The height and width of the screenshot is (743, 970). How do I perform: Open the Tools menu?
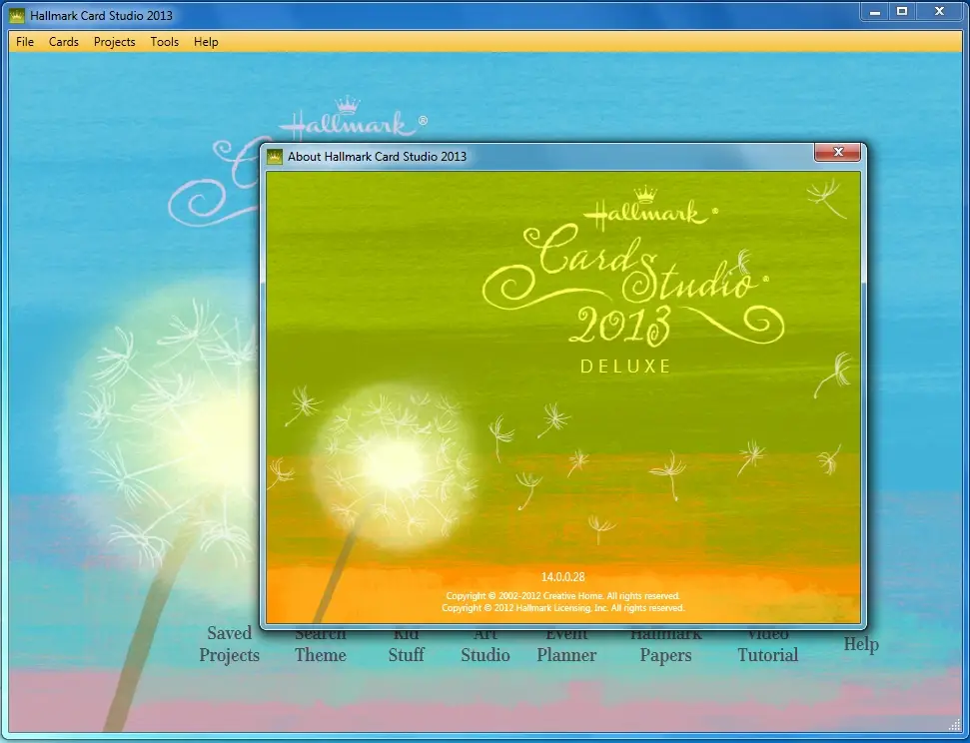click(165, 42)
